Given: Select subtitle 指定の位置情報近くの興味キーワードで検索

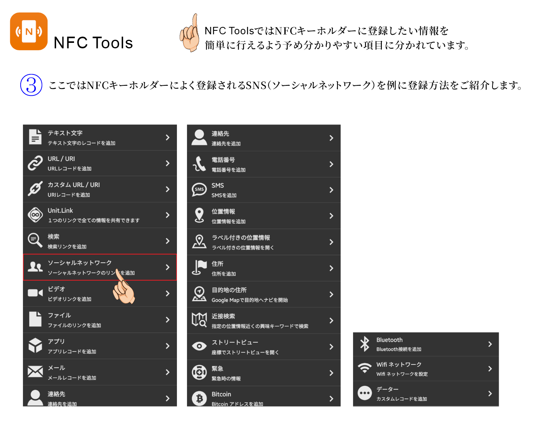Looking at the screenshot, I should pos(260,326).
